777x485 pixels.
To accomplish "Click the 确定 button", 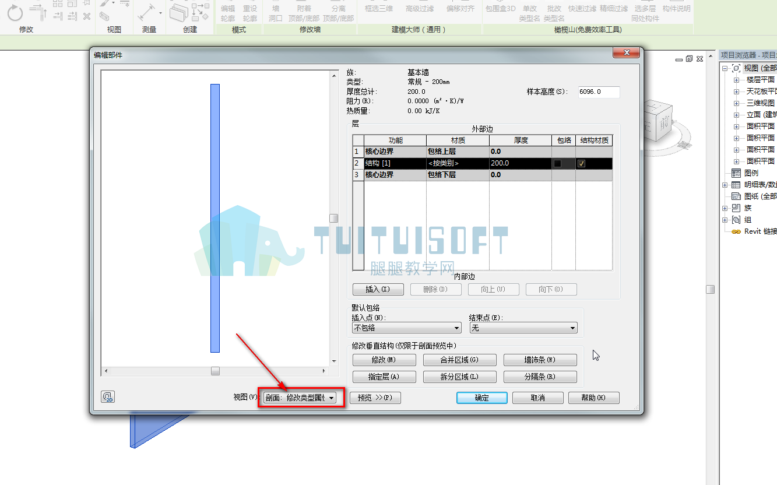I will tap(482, 398).
